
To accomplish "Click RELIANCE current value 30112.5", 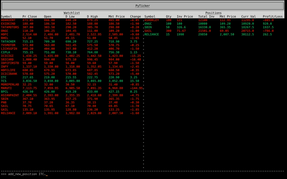I will [x=247, y=34].
